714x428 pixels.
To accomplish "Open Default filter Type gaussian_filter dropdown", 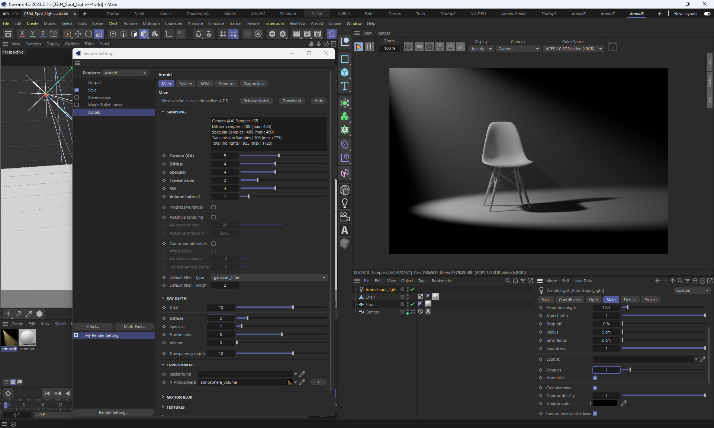I will click(x=269, y=277).
